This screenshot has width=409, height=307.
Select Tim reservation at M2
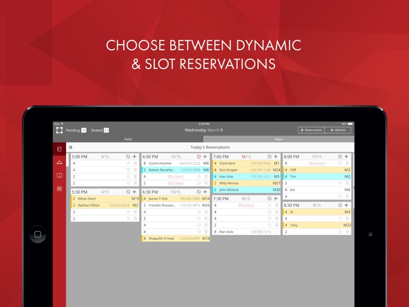317,177
